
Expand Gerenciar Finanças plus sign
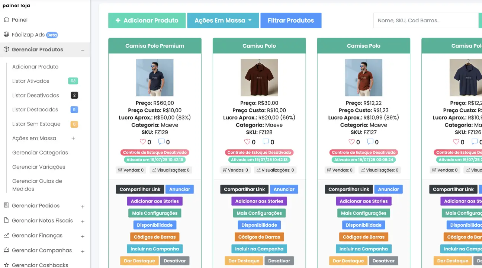(83, 236)
